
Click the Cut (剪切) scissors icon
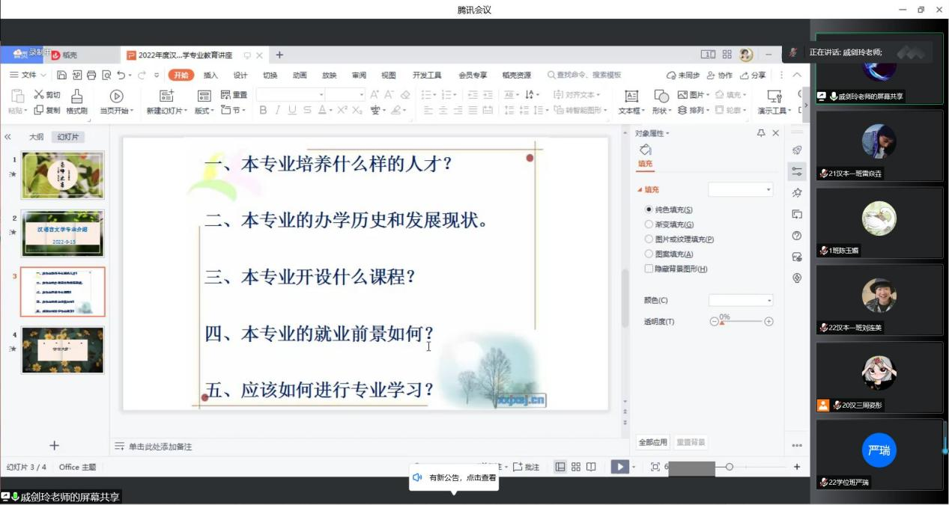coord(39,94)
